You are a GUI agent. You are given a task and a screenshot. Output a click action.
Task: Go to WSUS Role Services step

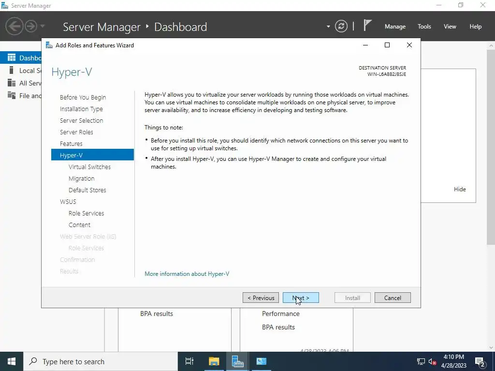(86, 213)
